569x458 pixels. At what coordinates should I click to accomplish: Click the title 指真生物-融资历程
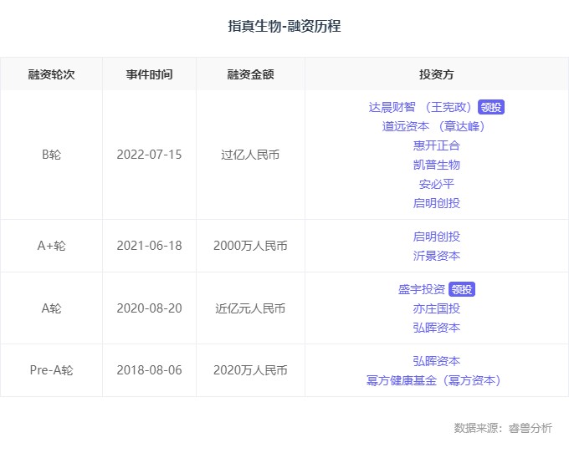pyautogui.click(x=284, y=27)
